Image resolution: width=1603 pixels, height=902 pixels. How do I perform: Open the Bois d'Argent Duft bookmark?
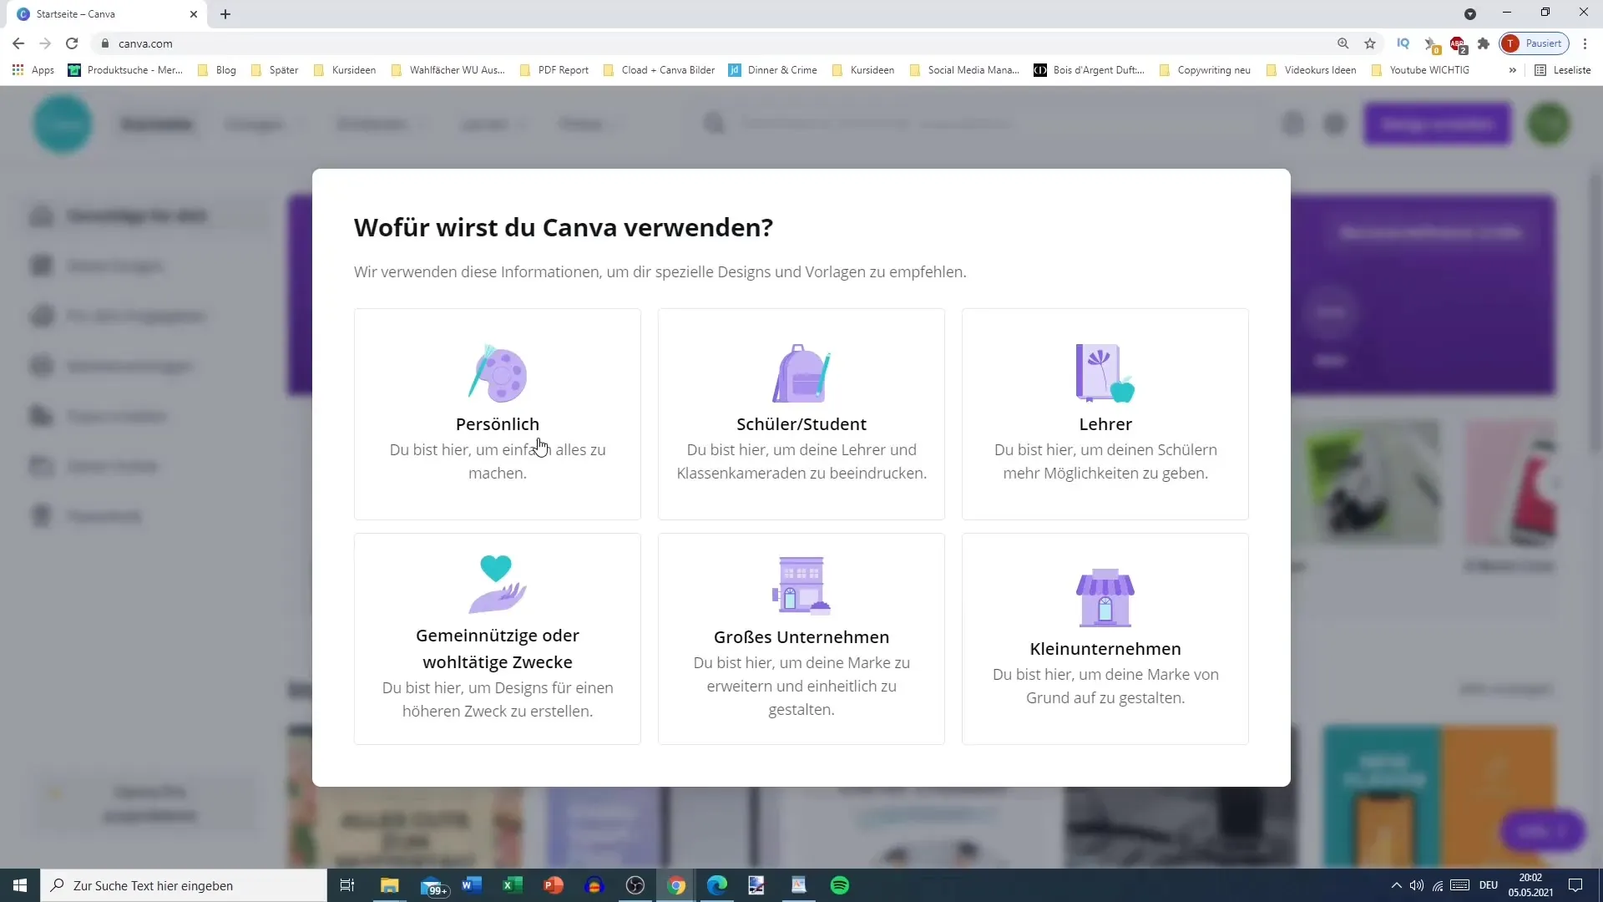[1090, 70]
